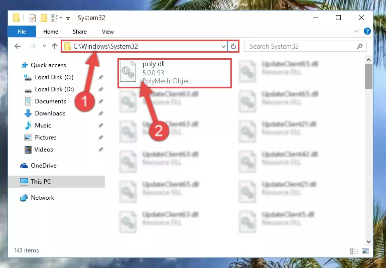Go up one folder level

tap(55, 46)
